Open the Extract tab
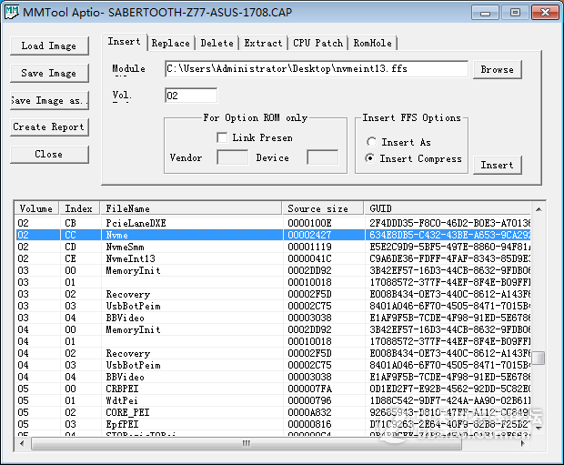564x465 pixels. [x=263, y=43]
